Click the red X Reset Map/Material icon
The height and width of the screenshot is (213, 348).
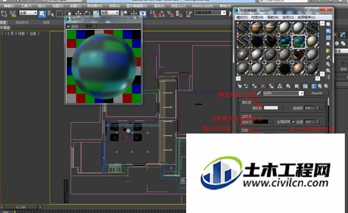pyautogui.click(x=263, y=86)
